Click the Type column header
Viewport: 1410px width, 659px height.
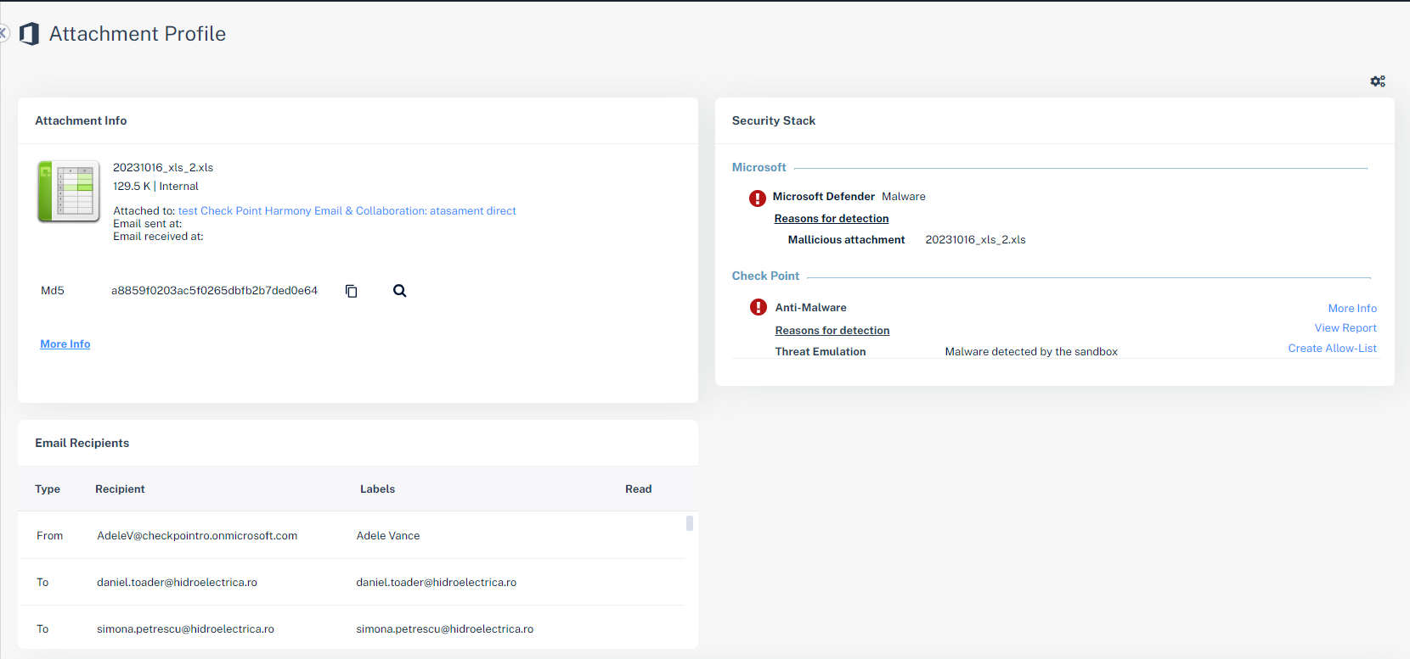pos(48,489)
